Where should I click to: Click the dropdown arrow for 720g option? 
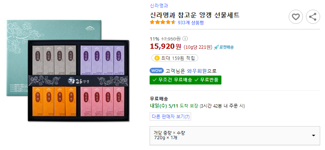313,135
